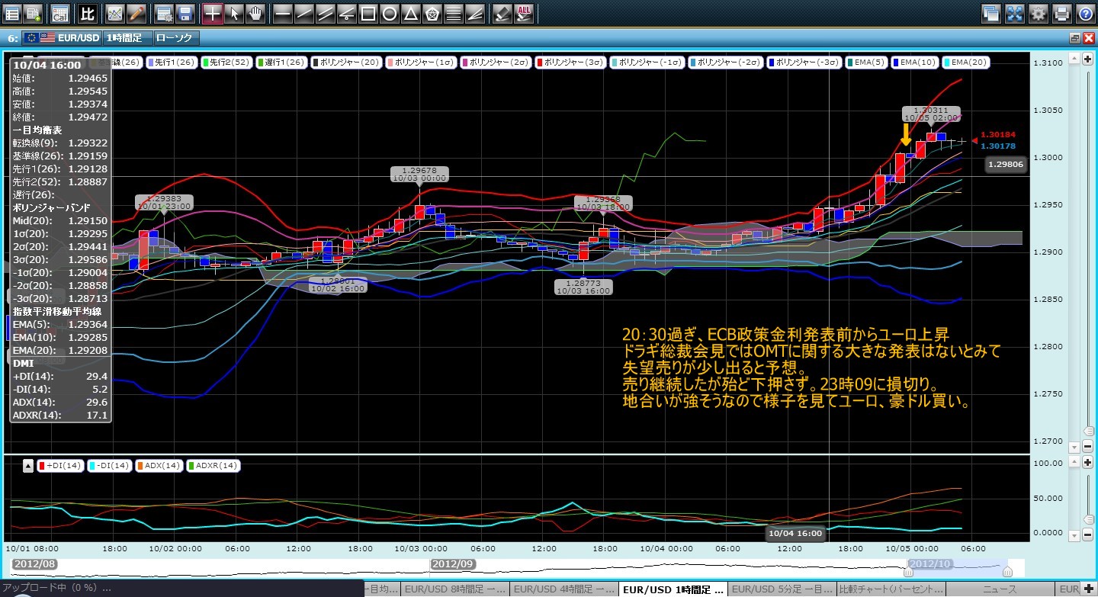Click the erase ALL drawings icon
Image resolution: width=1098 pixels, height=597 pixels.
tap(524, 13)
